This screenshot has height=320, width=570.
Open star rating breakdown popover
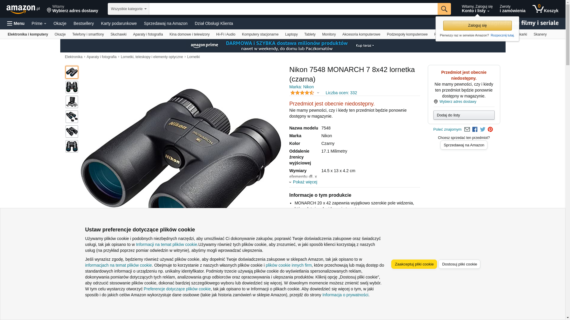pos(305,93)
